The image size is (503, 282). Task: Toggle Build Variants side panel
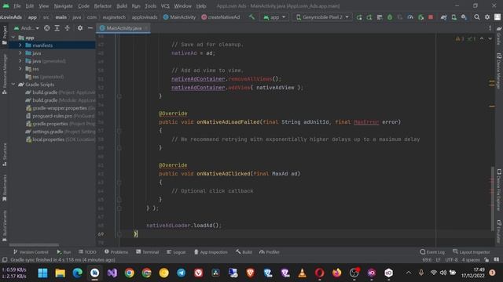pos(5,226)
